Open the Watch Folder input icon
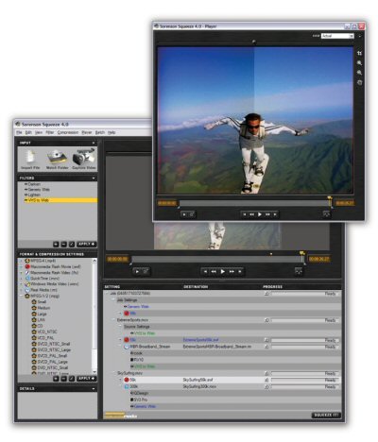 point(57,159)
